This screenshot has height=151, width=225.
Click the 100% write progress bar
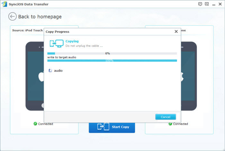click(x=112, y=60)
